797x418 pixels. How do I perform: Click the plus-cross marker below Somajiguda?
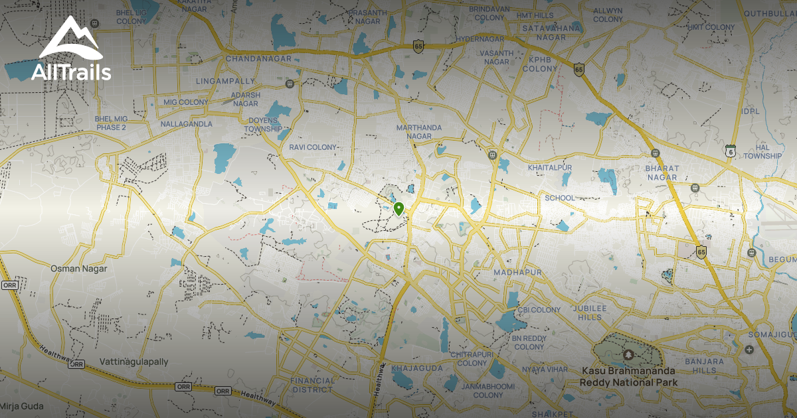coord(749,350)
